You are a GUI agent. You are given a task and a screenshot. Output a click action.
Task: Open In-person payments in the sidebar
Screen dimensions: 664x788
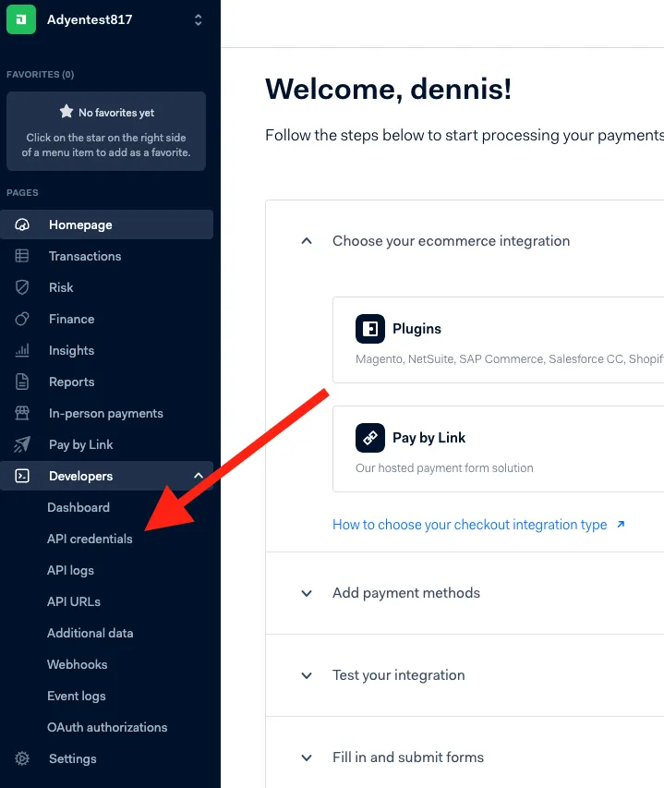[x=106, y=413]
